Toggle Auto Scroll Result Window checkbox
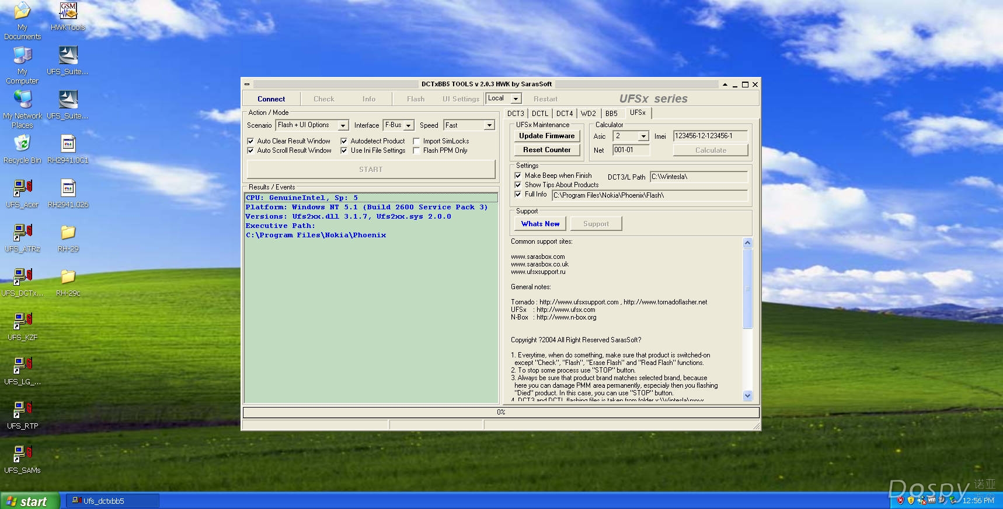 250,150
